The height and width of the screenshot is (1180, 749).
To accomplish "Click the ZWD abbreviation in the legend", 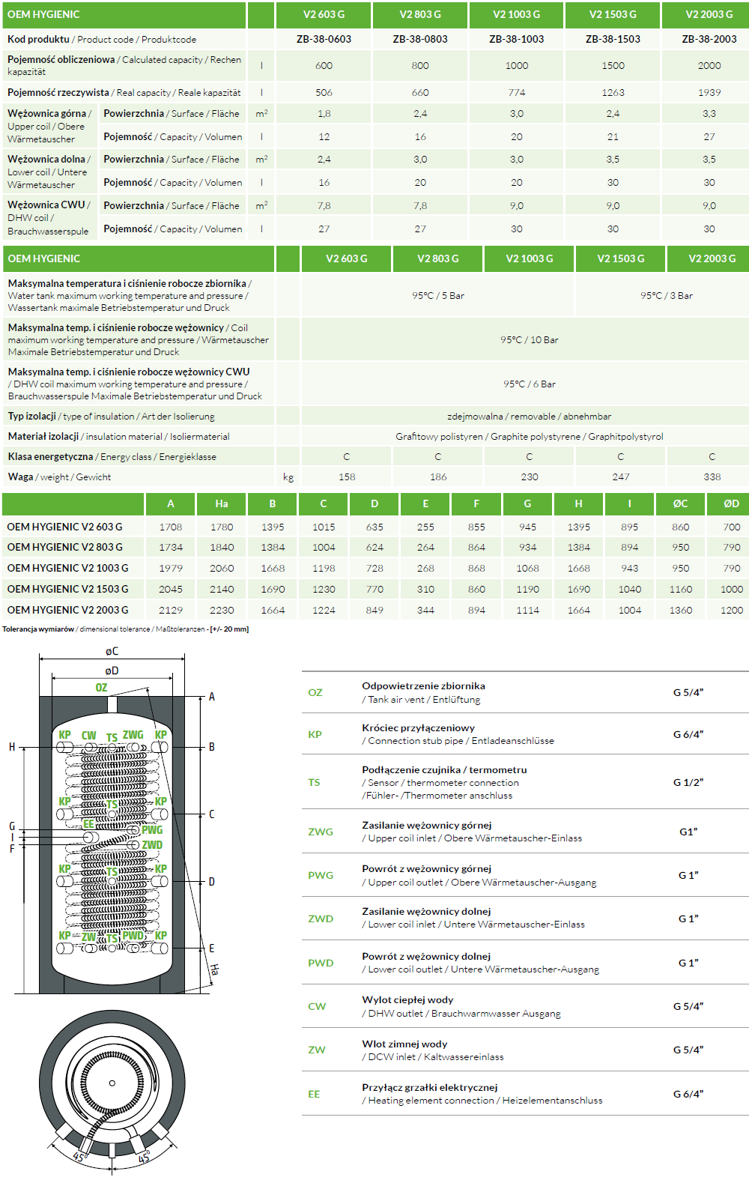I will (x=321, y=919).
